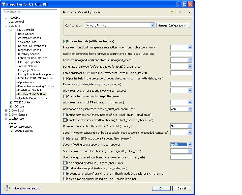The image size is (242, 195).
Task: Select Basic Options in tree
Action: pyautogui.click(x=26, y=34)
